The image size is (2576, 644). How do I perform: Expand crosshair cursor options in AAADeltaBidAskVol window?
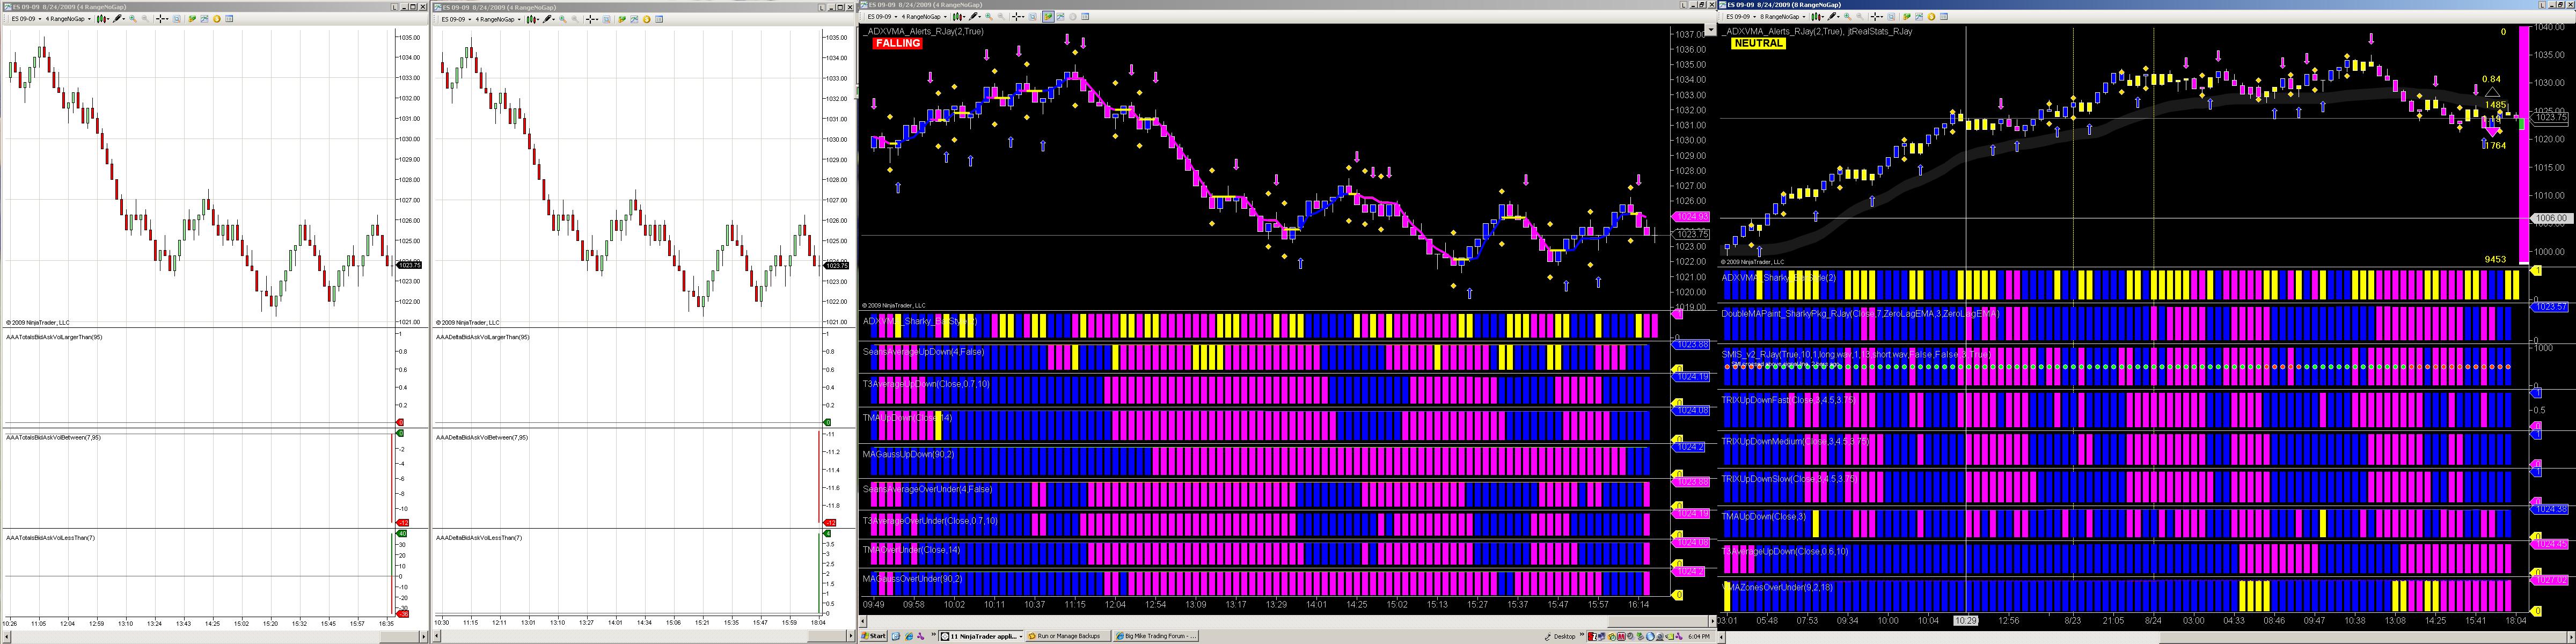597,19
